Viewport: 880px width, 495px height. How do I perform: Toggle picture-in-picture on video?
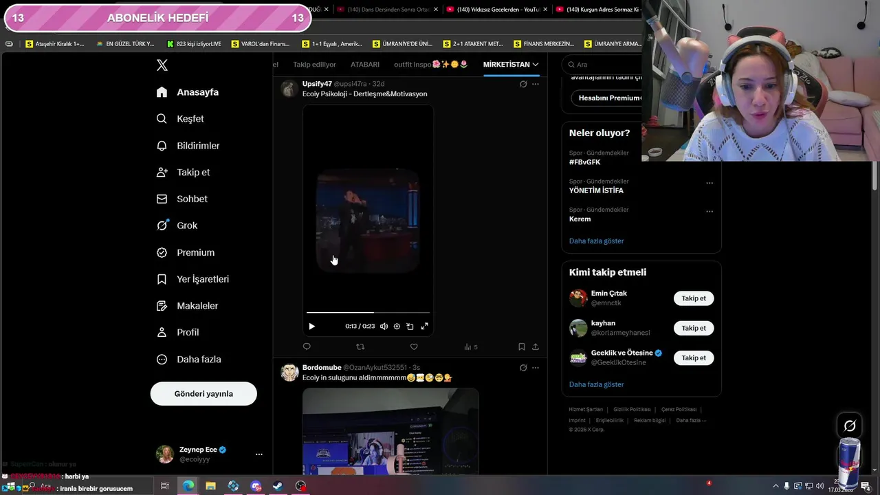point(410,327)
